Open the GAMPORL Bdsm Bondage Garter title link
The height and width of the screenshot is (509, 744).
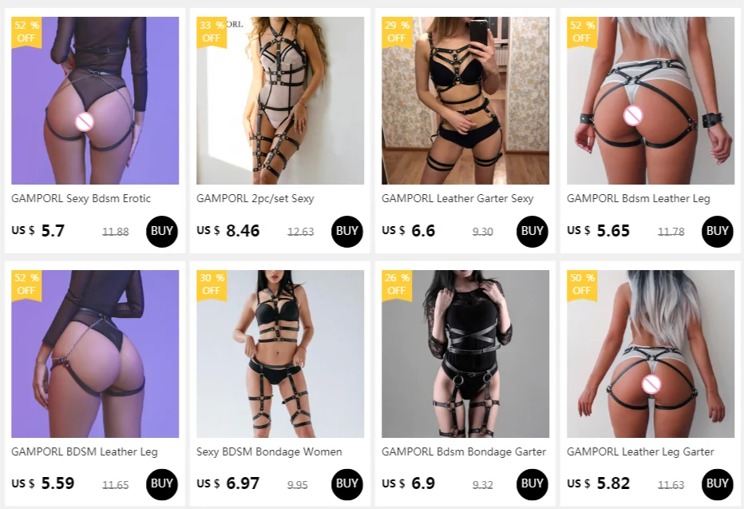click(464, 451)
